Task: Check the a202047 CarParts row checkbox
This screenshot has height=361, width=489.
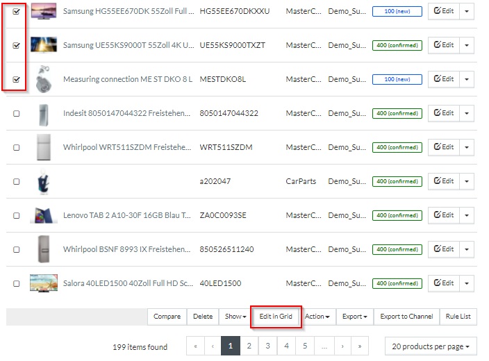Action: pyautogui.click(x=16, y=181)
